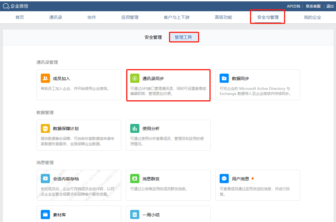Image resolution: width=336 pixels, height=222 pixels.
Task: Click the 用户消息 chat bubble icon
Action: coord(224,178)
